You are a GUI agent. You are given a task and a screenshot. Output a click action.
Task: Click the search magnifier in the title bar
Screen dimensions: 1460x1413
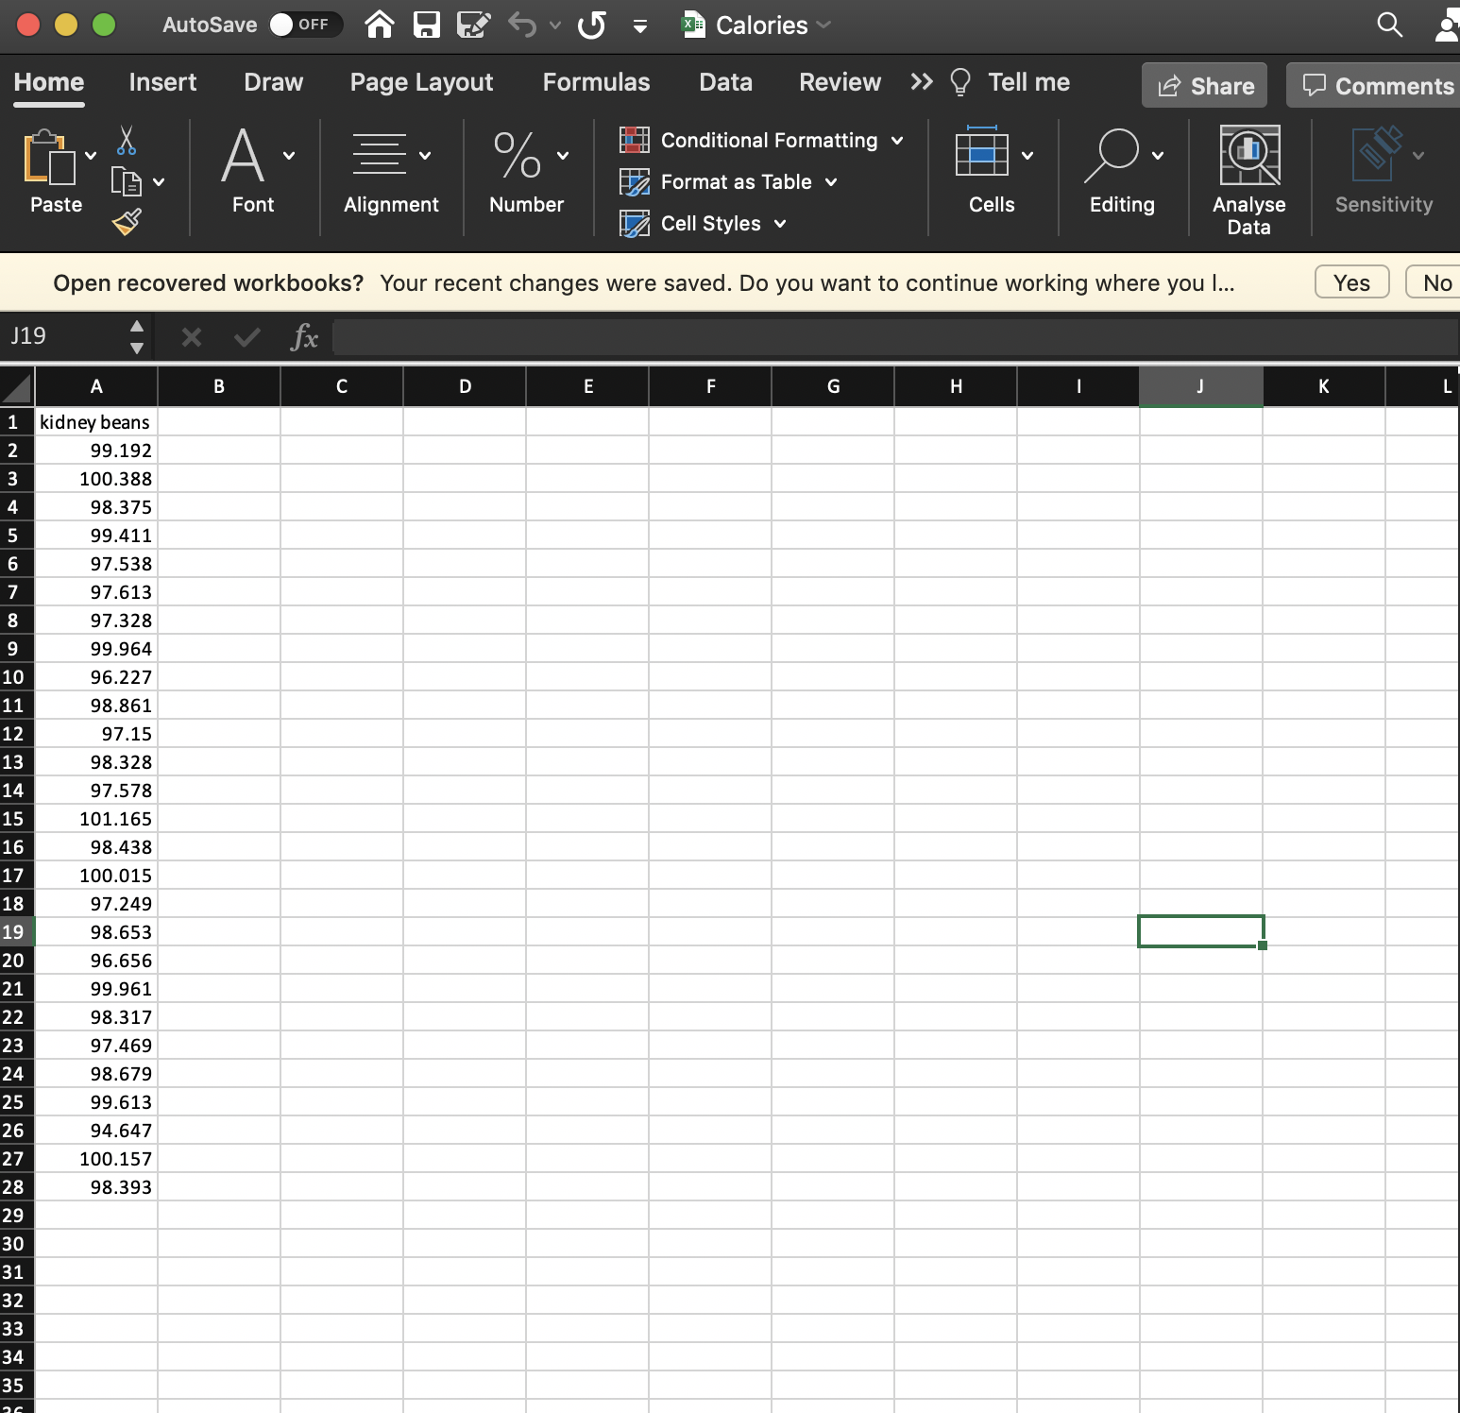click(x=1388, y=26)
